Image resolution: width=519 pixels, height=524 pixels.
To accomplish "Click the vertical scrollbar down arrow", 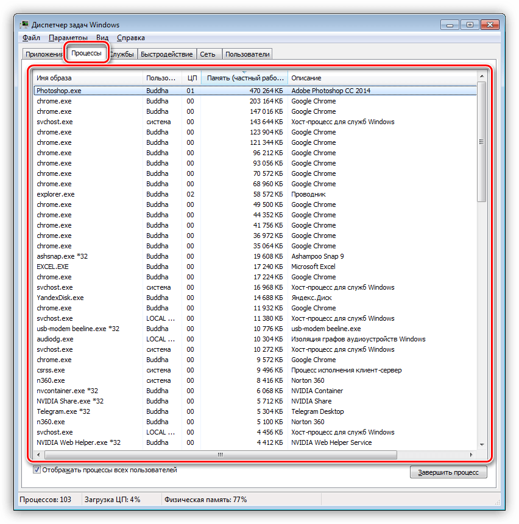I will tap(481, 445).
